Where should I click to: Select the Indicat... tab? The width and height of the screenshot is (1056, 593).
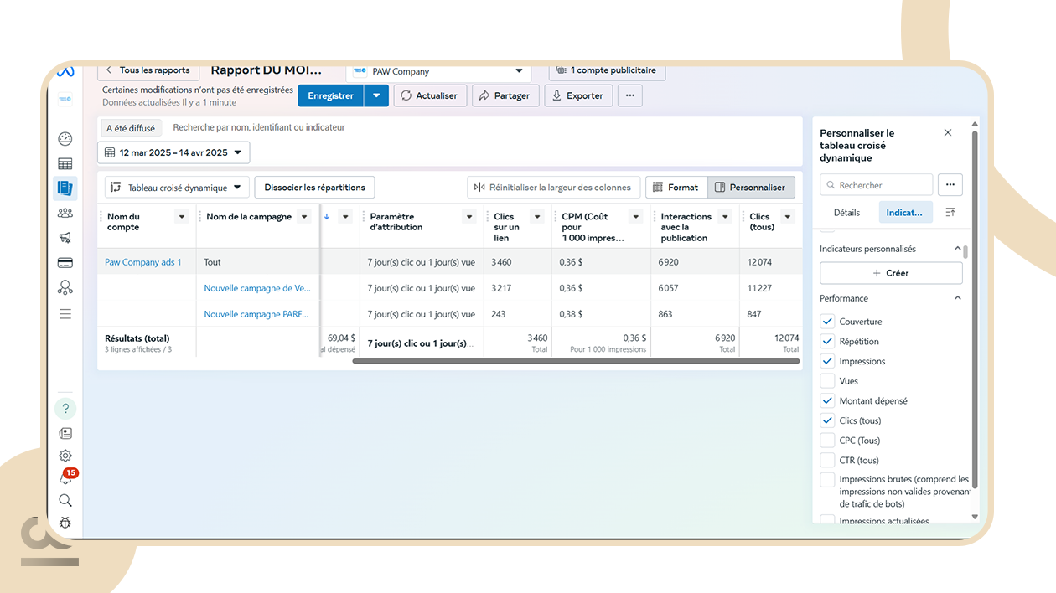coord(904,213)
